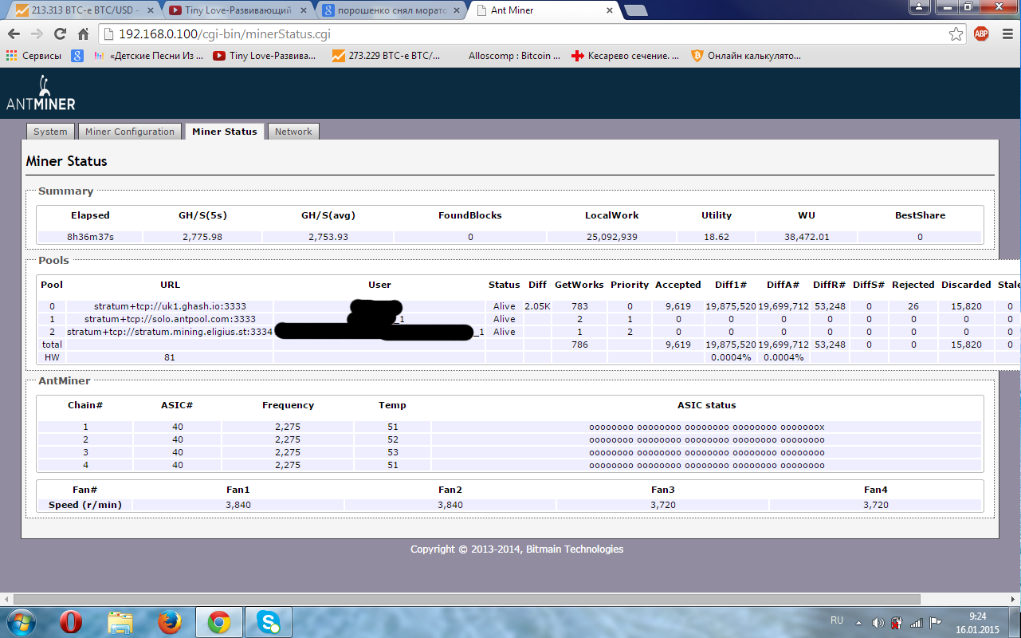
Task: Open a new browser tab
Action: click(x=635, y=10)
